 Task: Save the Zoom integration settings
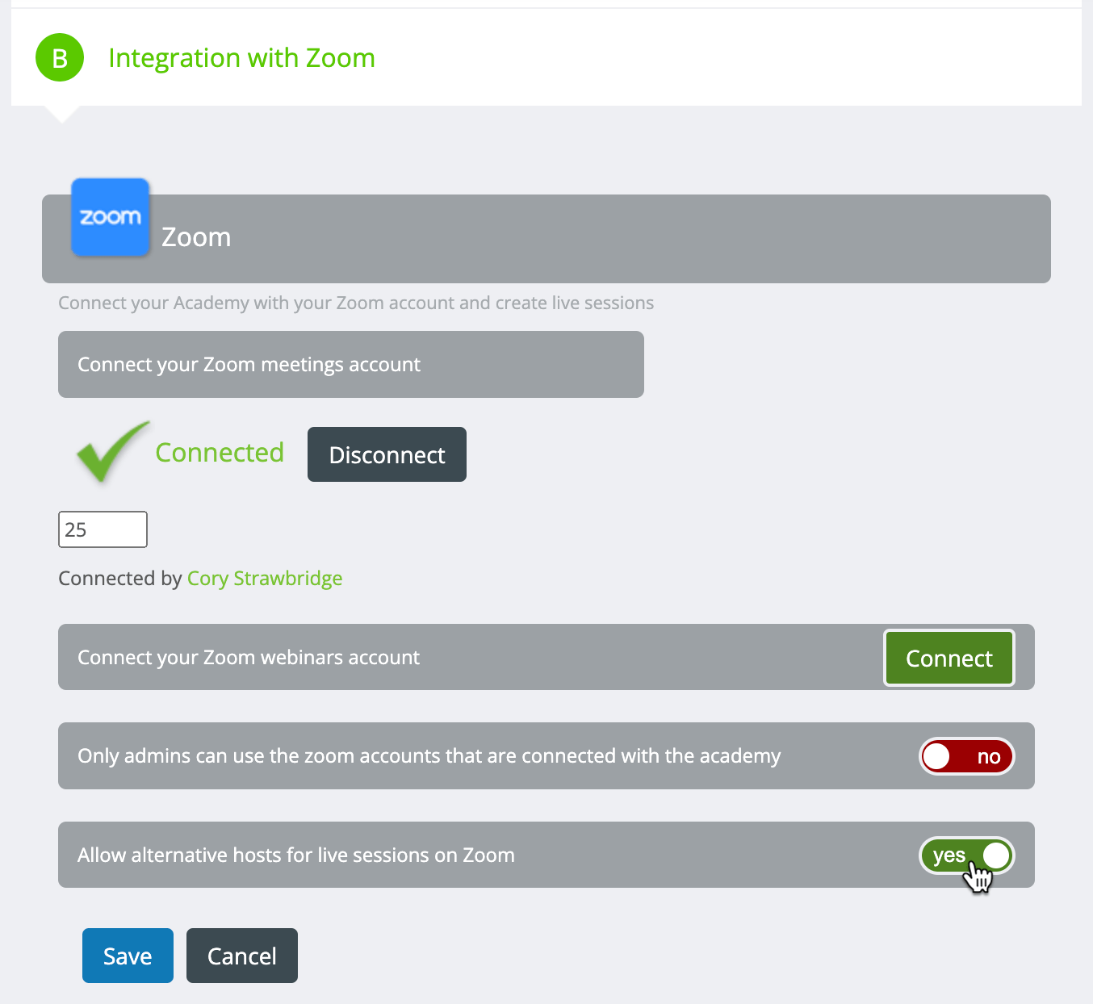[128, 955]
